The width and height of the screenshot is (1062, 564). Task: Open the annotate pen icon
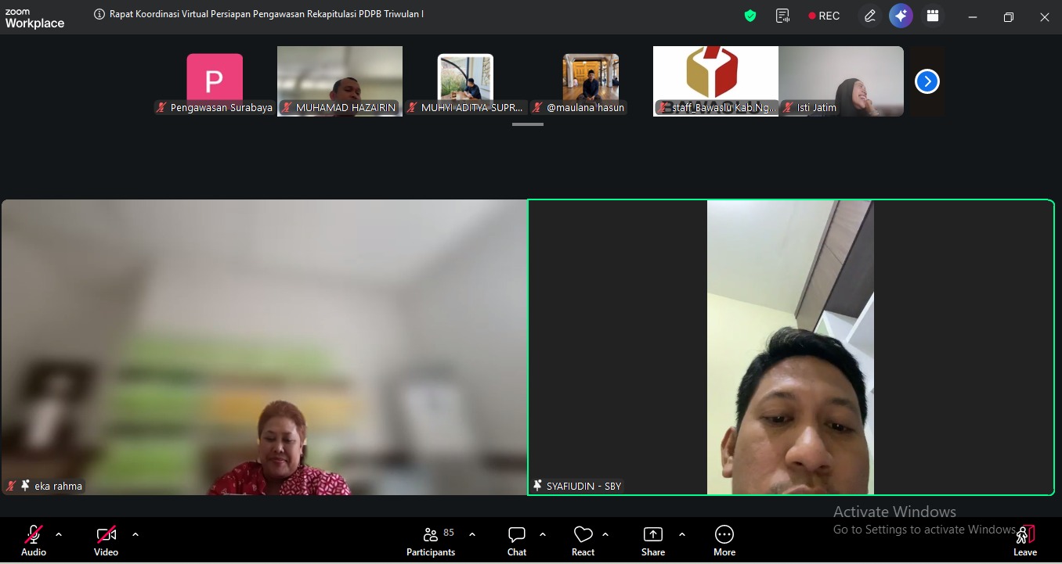click(x=869, y=16)
